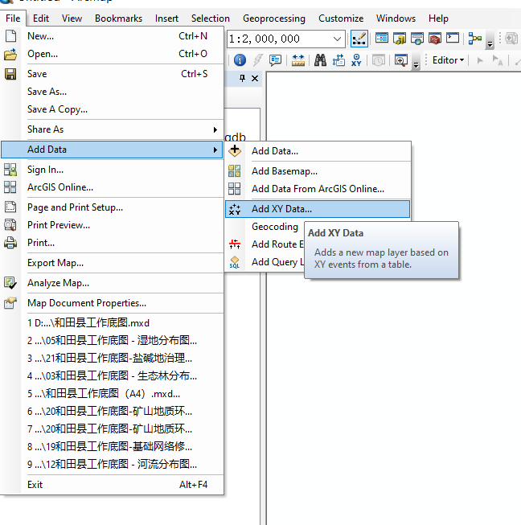The width and height of the screenshot is (521, 525).
Task: Select Add XY Data... menu entry
Action: pyautogui.click(x=318, y=209)
